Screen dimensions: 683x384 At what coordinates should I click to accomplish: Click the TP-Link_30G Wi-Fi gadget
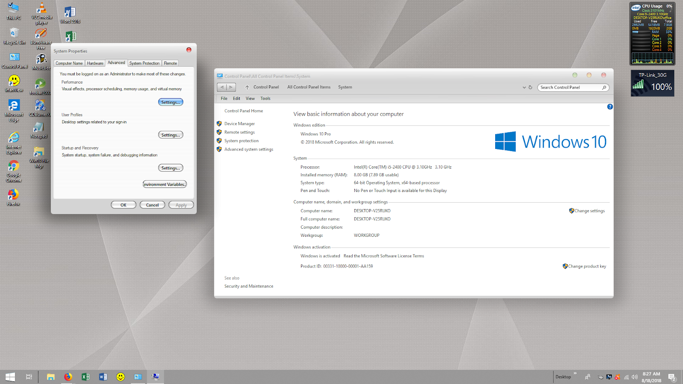(x=652, y=83)
